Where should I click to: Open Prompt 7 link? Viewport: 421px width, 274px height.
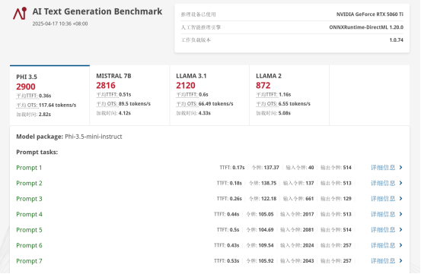point(29,261)
